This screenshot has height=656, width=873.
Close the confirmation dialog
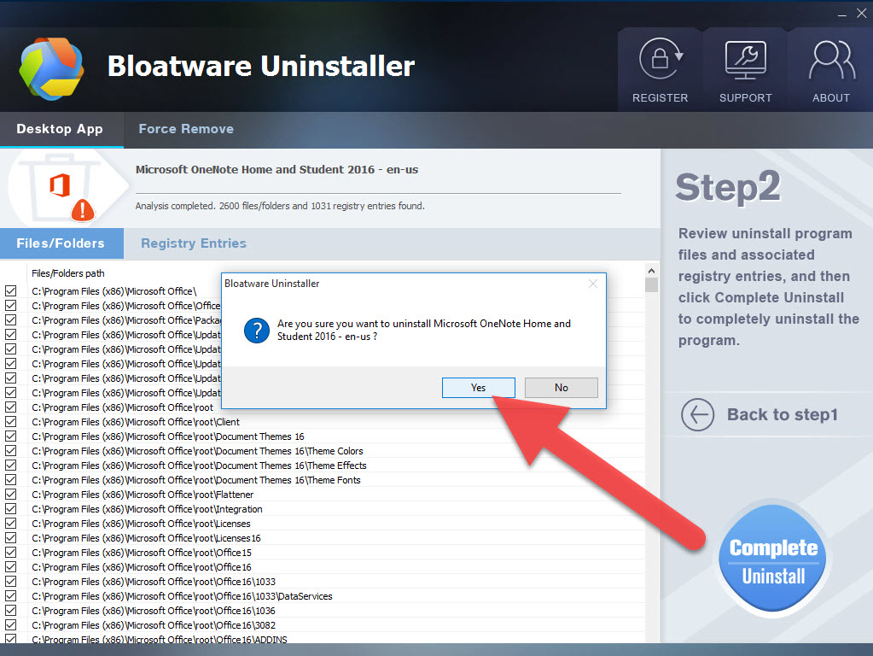(593, 284)
